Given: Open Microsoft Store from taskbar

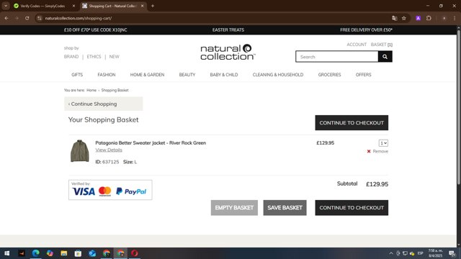Looking at the screenshot, I should pyautogui.click(x=78, y=253).
